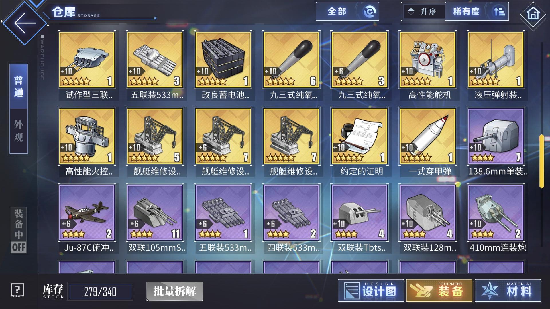The image size is (550, 309).
Task: Toggle ascending order with 升序 button
Action: (424, 11)
